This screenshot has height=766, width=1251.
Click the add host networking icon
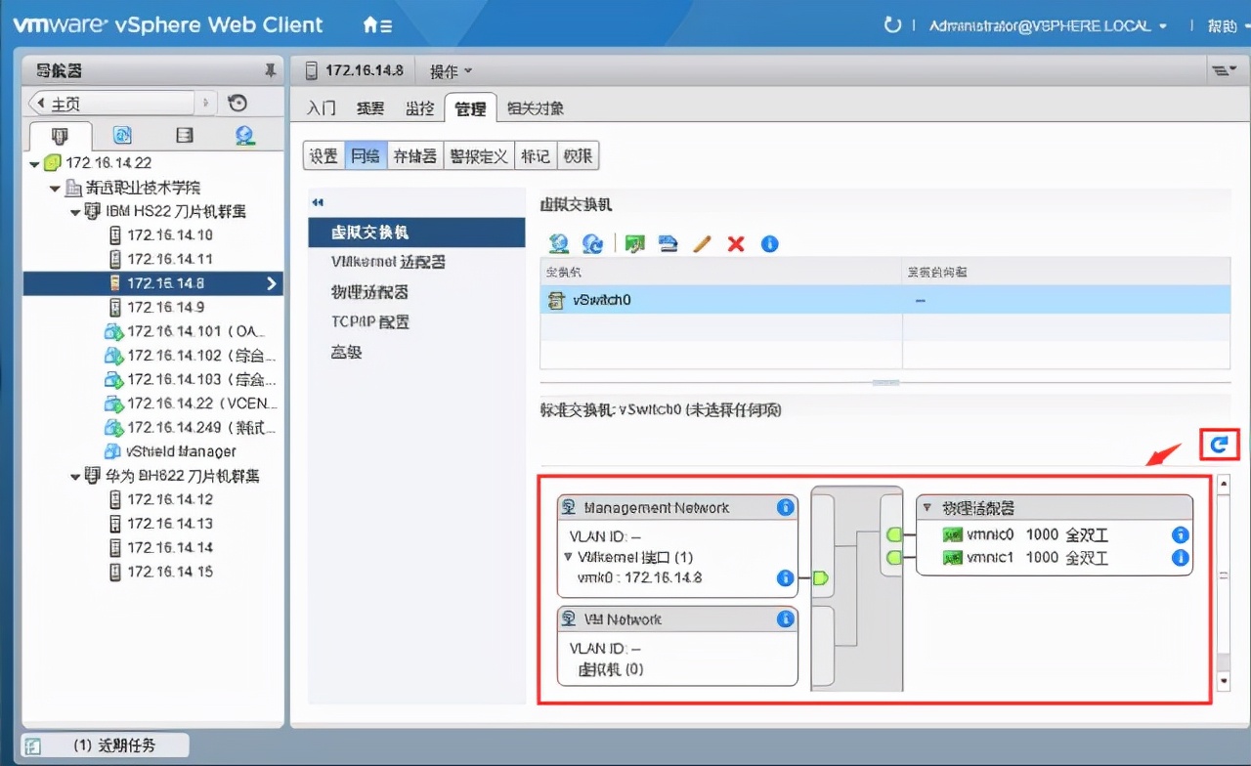558,243
